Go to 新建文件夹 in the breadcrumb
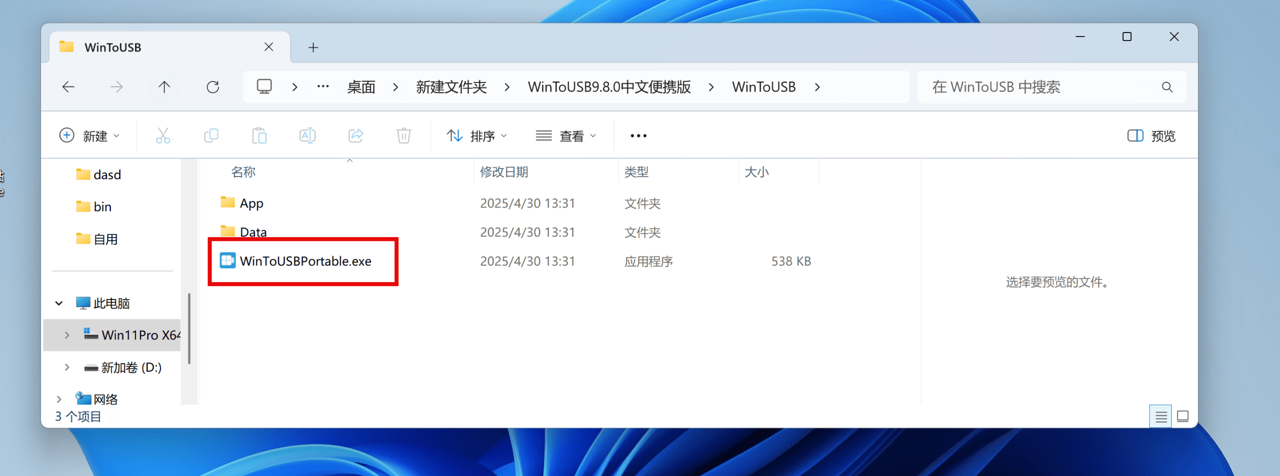Viewport: 1280px width, 476px height. [451, 87]
